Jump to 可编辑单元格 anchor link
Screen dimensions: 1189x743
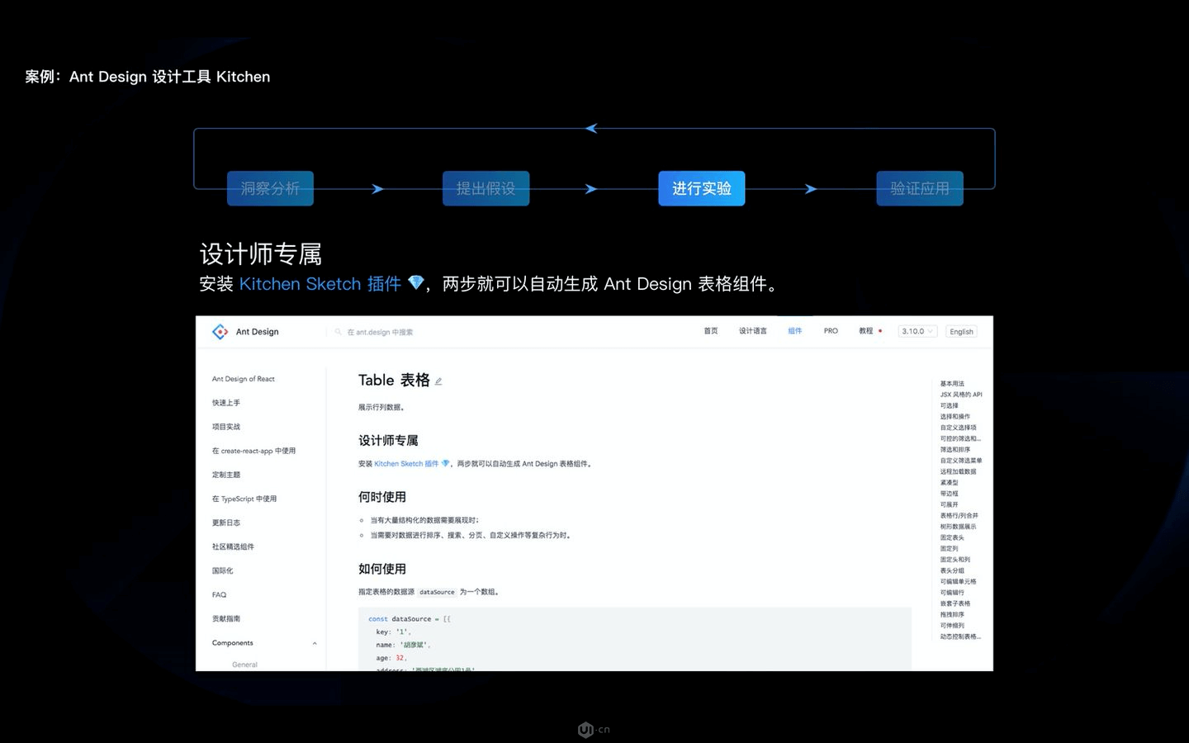[959, 581]
